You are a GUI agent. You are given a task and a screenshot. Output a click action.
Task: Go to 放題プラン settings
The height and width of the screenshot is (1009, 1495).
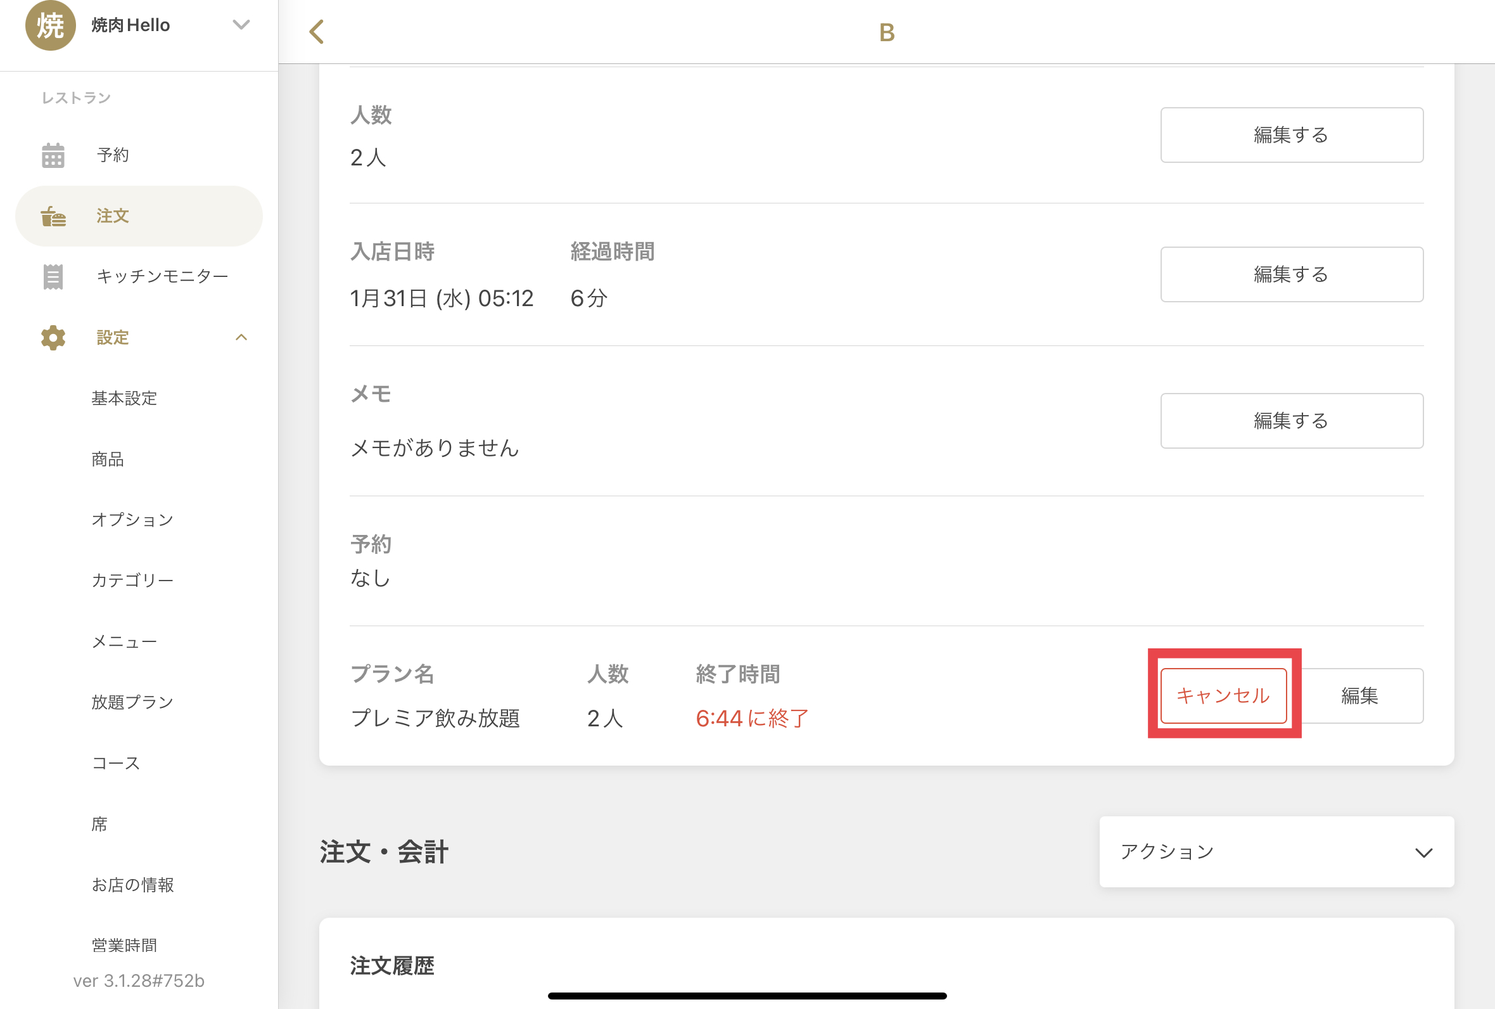coord(132,702)
